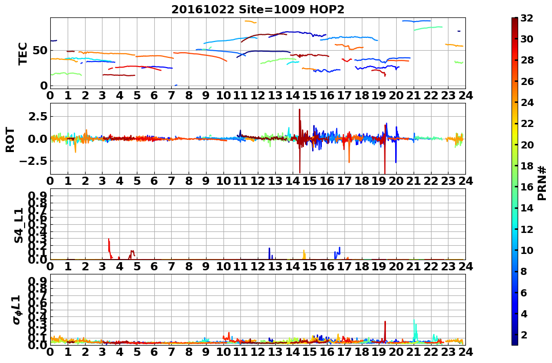Select colorbar tick label '26'
The width and height of the screenshot is (552, 363).
pyautogui.click(x=527, y=81)
